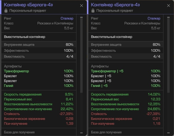Select the Трансформатор | +5 artifact
This screenshot has width=174, height=136.
(x=107, y=71)
